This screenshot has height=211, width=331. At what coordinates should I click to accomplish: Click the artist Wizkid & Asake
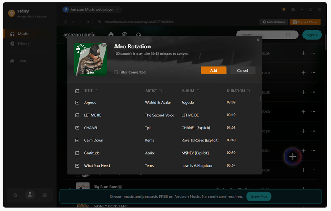coord(158,103)
